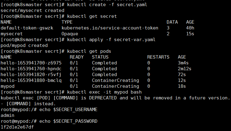Select pod name hello-1653941760-hpndc
The width and height of the screenshot is (231, 131).
point(31,69)
